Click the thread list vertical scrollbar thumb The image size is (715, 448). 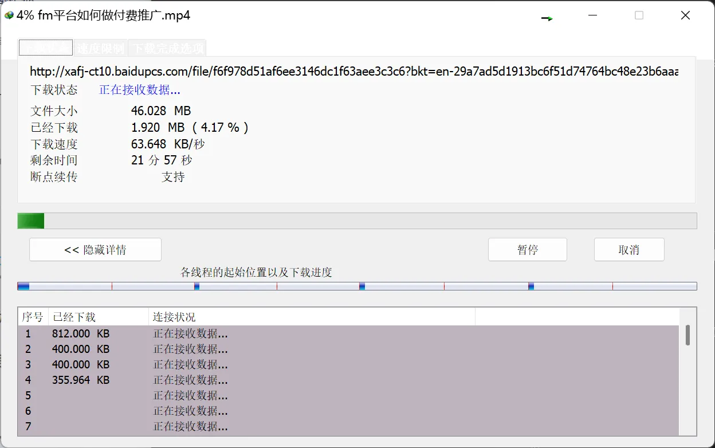click(687, 335)
